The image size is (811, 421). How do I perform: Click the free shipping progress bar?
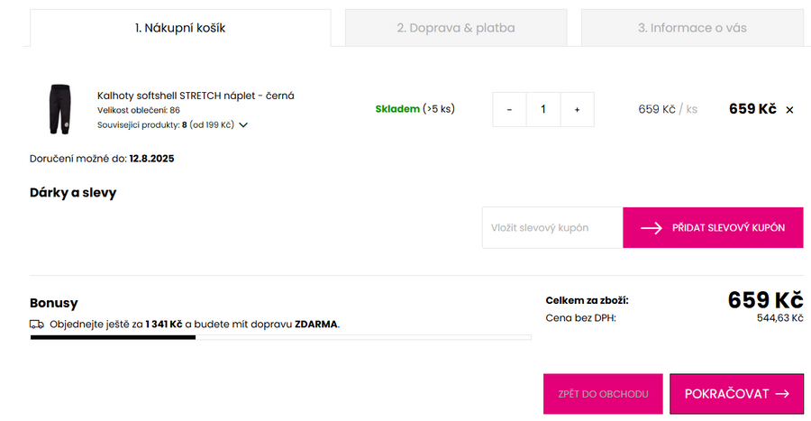click(280, 338)
